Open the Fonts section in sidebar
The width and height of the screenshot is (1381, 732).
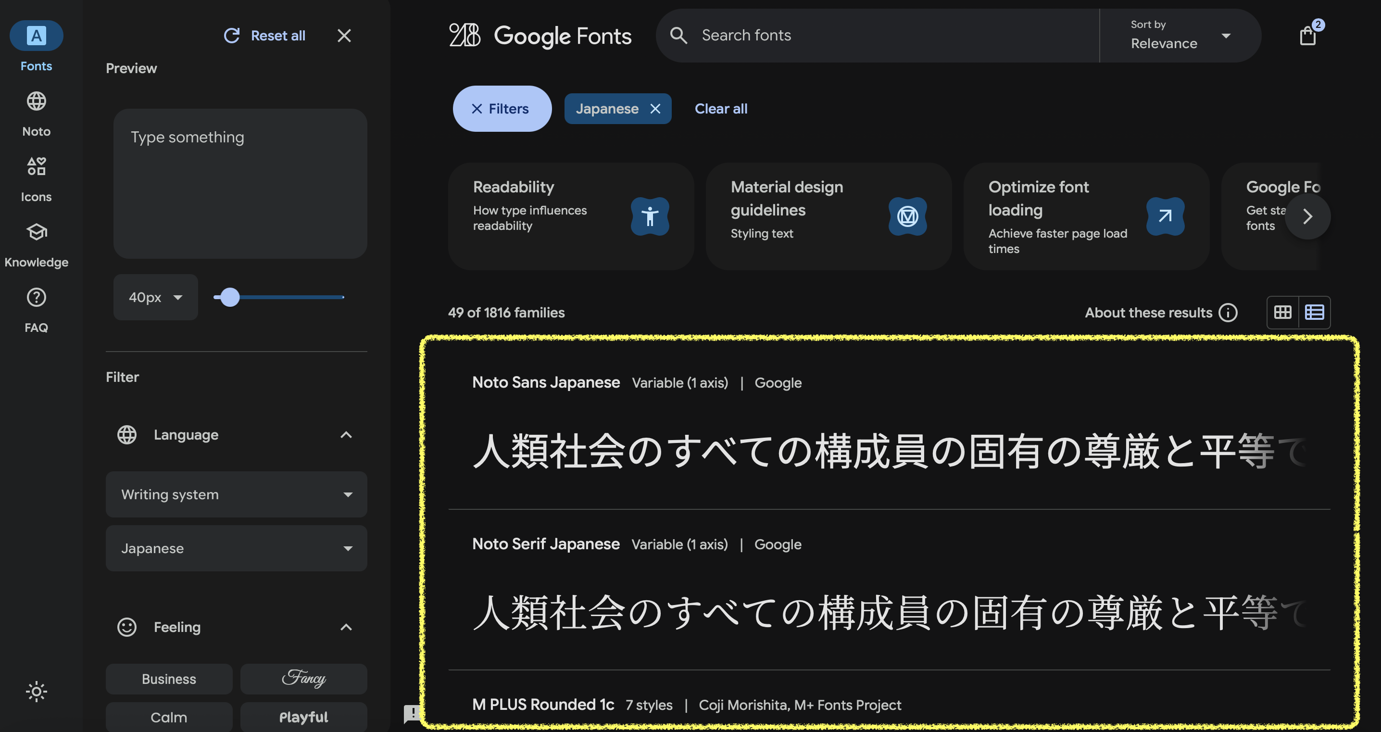click(x=36, y=47)
